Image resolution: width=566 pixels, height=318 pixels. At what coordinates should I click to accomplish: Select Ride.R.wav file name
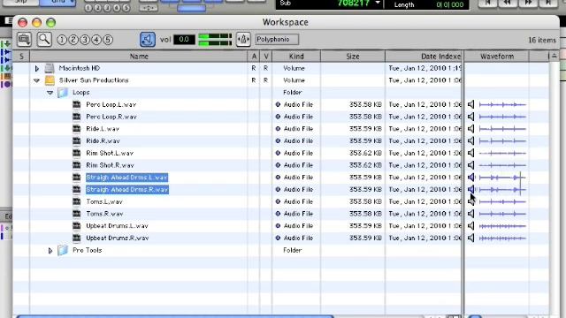point(103,141)
